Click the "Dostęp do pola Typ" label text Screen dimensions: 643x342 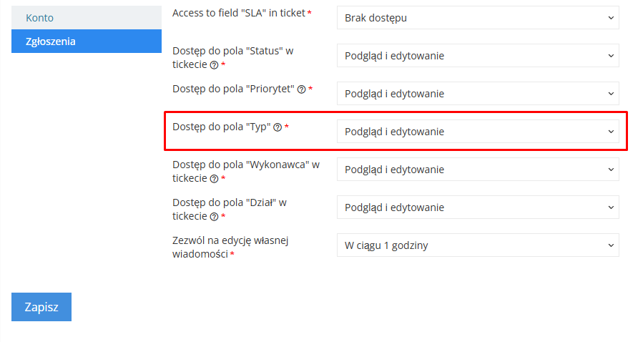[222, 127]
